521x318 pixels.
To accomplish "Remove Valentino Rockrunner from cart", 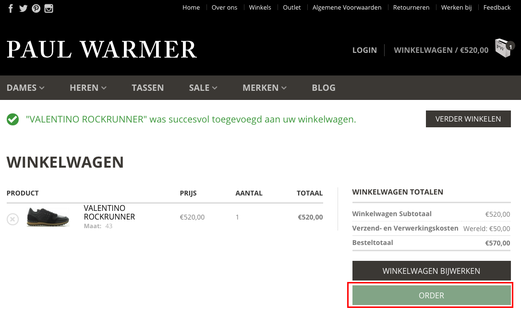I will [12, 220].
